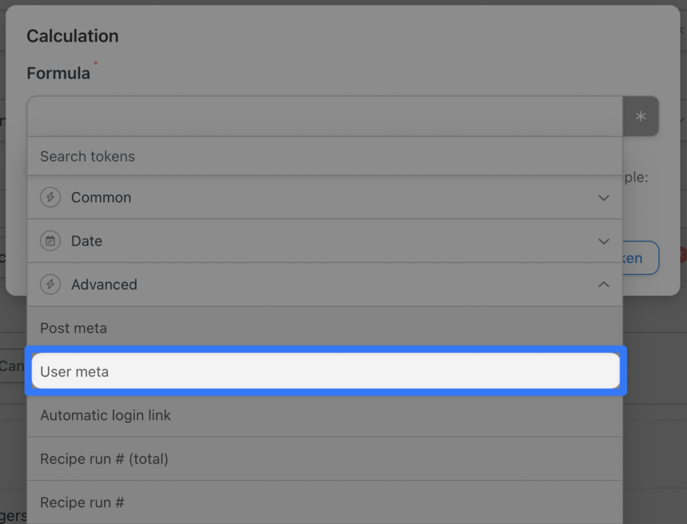Choose the Automatic login link token
The width and height of the screenshot is (687, 524).
(105, 415)
